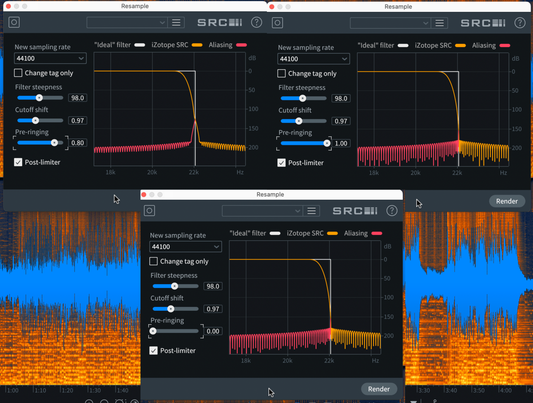The image size is (533, 403).
Task: Click Cutoff shift slider handle in top-right window
Action: [x=299, y=121]
